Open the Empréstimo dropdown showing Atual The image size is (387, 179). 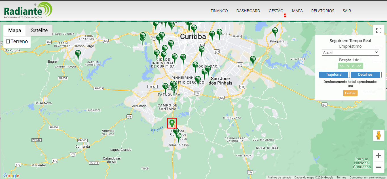coord(350,53)
